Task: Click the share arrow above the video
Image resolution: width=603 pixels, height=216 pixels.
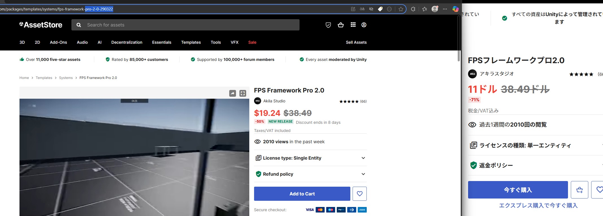Action: coord(233,93)
